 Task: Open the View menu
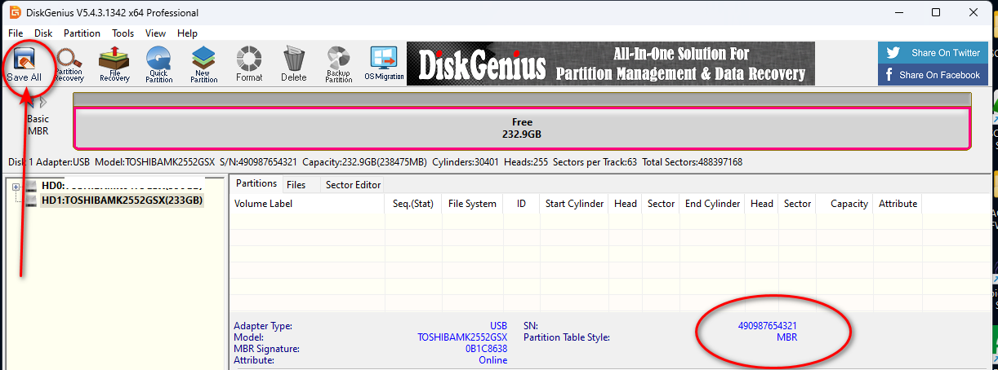pos(155,33)
